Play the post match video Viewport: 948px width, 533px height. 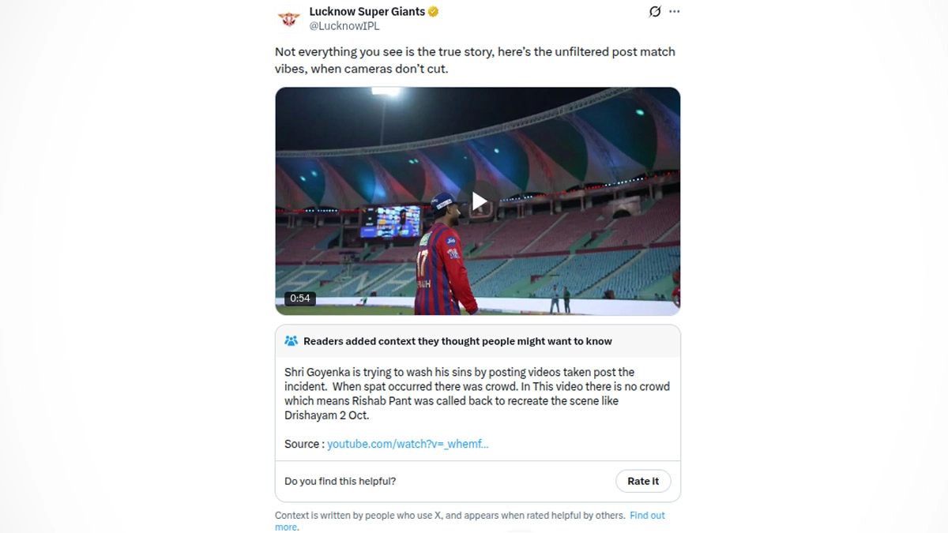(478, 201)
